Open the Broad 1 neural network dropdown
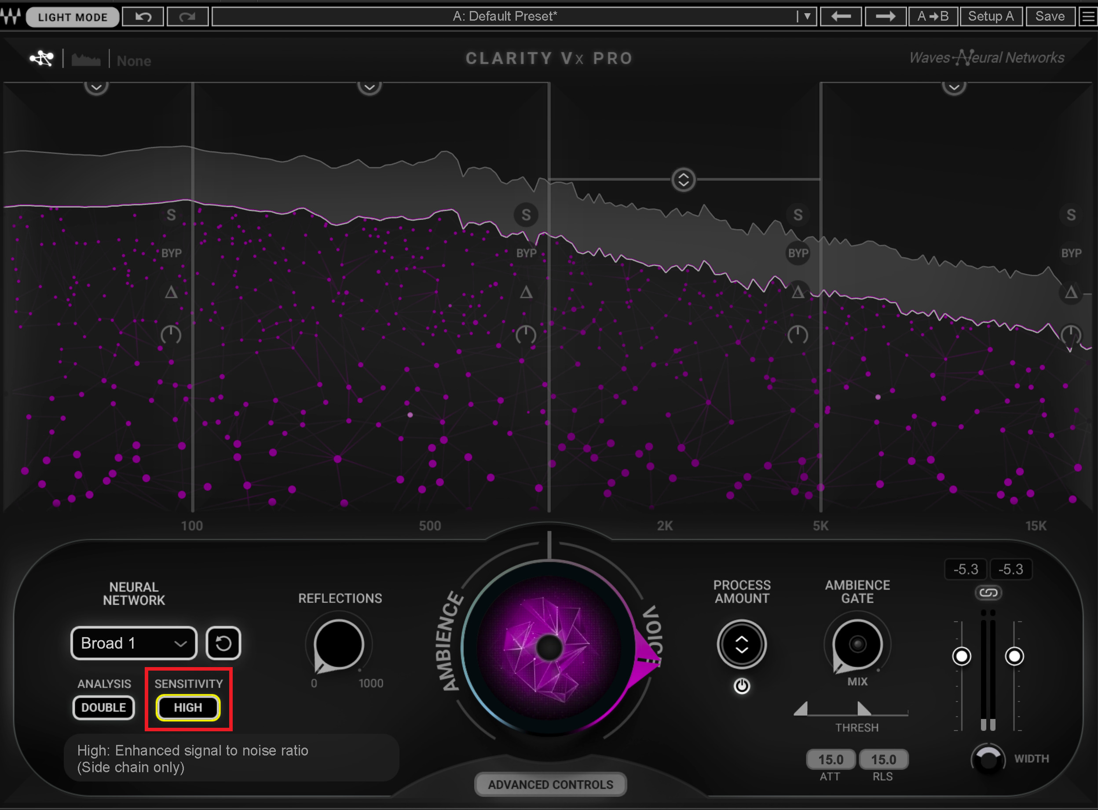 pos(133,643)
